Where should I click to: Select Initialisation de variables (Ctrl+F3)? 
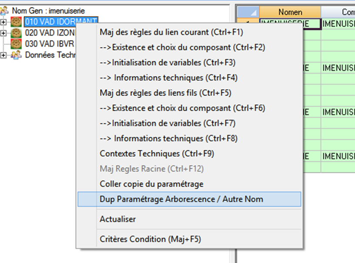167,63
